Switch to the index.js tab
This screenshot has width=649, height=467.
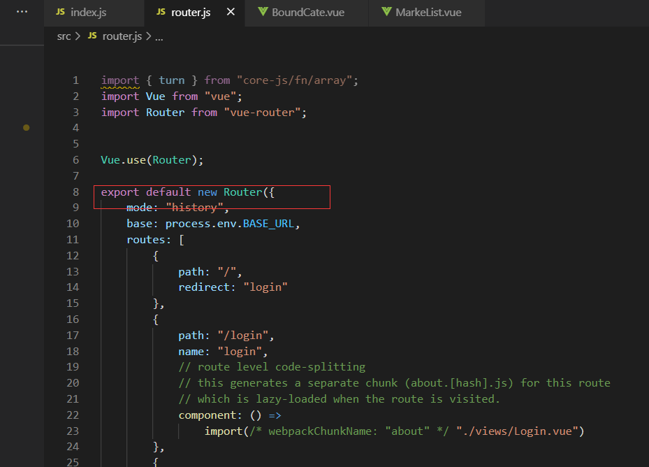(x=94, y=13)
